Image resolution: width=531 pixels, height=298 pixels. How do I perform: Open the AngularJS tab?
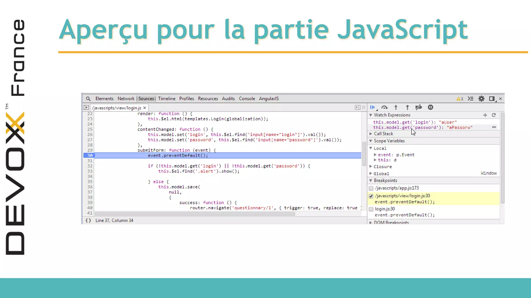[x=269, y=99]
